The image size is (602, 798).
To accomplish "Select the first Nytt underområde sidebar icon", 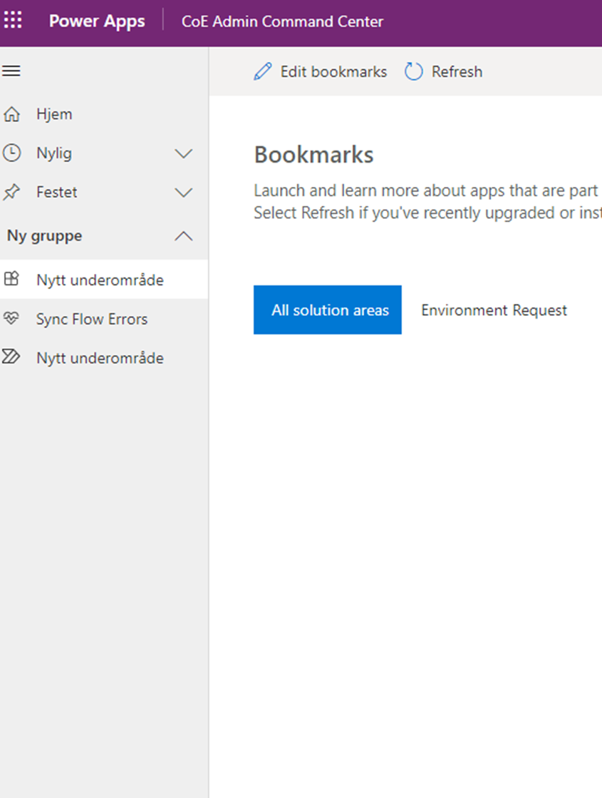I will coord(12,280).
